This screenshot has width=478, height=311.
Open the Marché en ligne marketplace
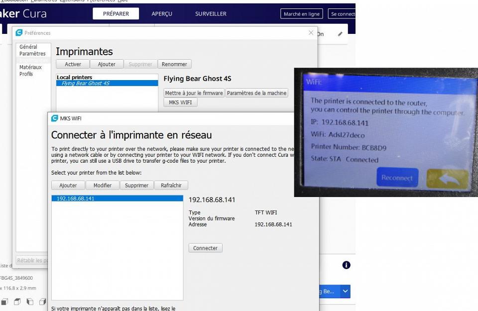coord(302,14)
